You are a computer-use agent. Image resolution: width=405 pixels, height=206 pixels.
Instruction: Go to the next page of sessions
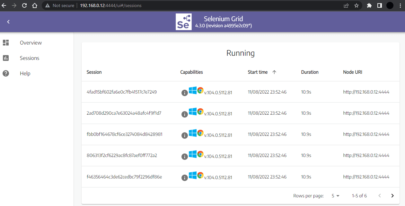coord(392,196)
